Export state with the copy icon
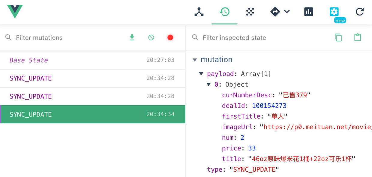 tap(338, 37)
